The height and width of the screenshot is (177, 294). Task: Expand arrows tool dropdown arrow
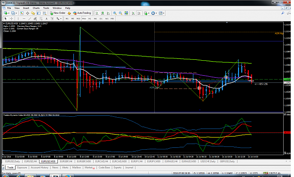tap(61, 19)
